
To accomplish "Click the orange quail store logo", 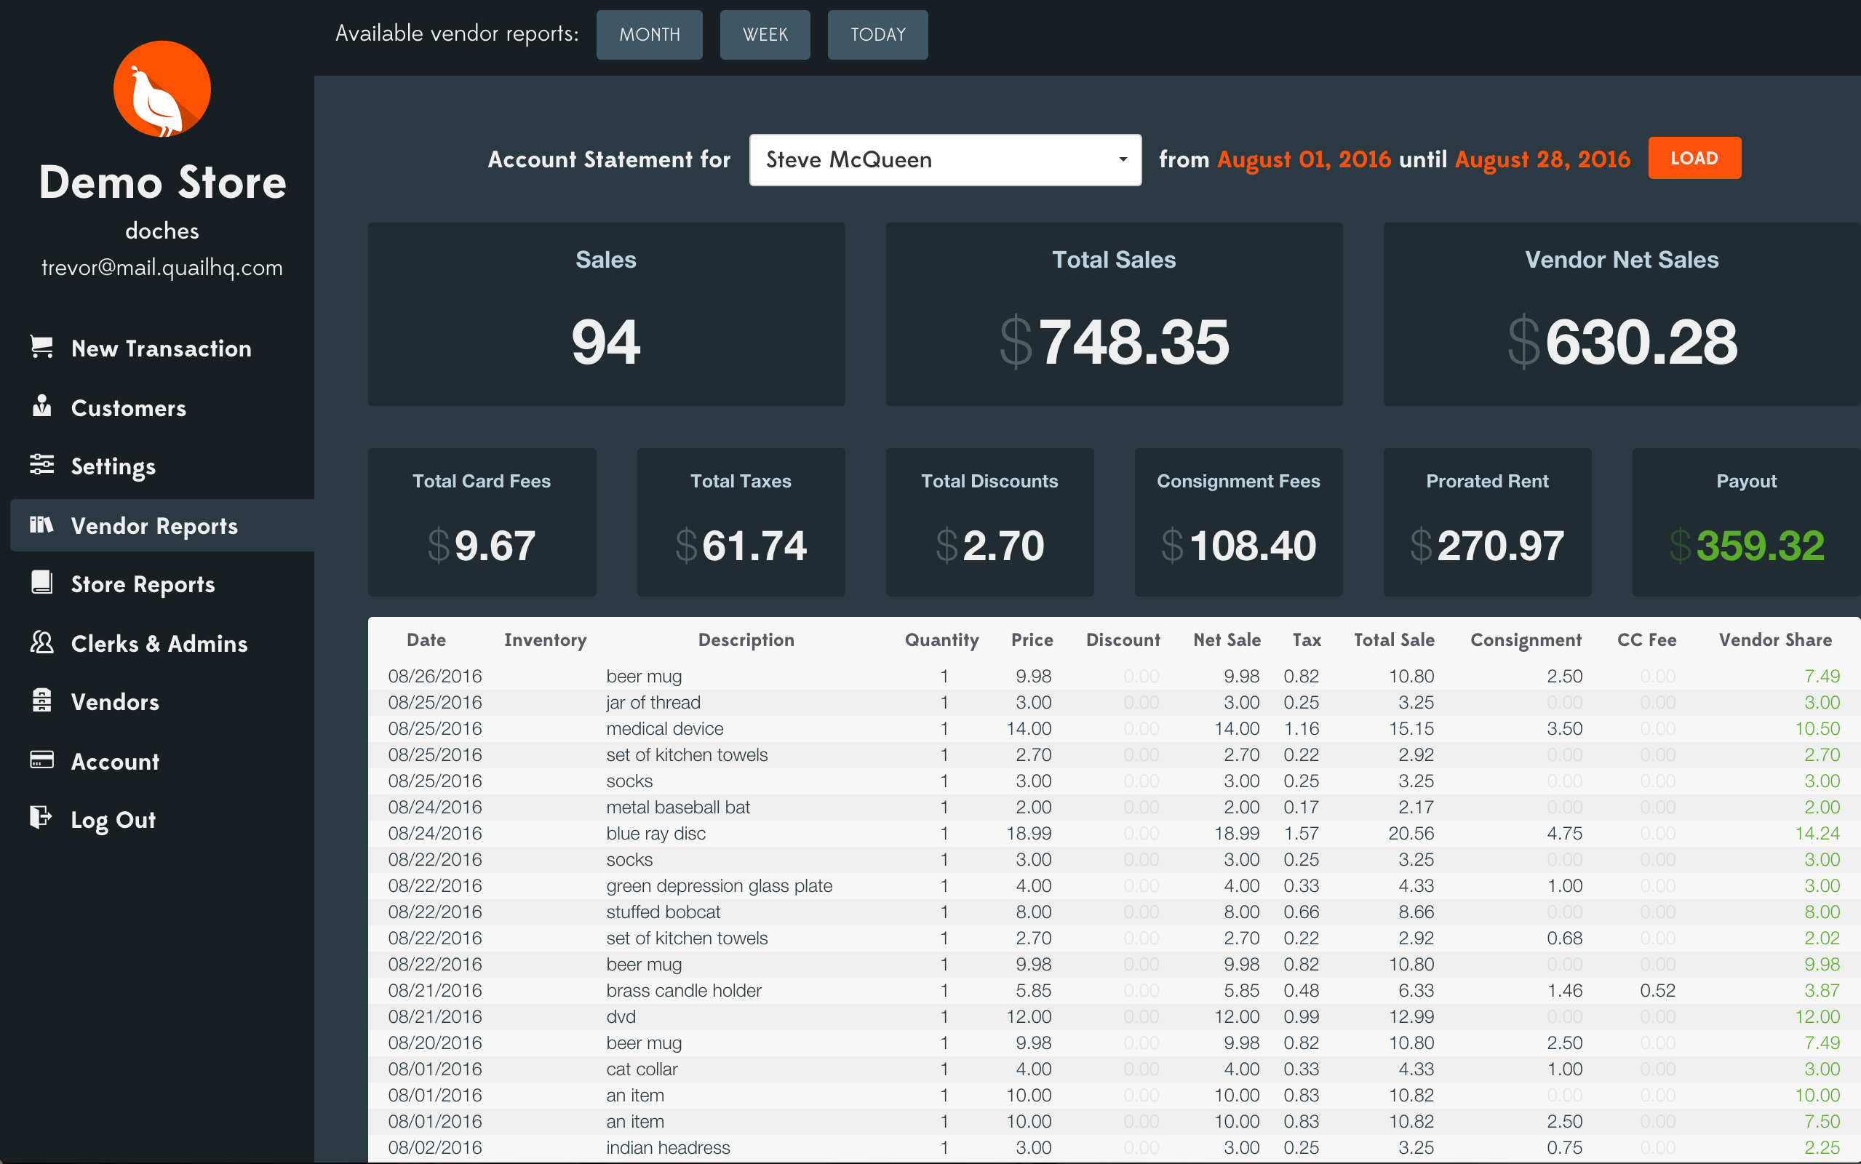I will click(162, 89).
